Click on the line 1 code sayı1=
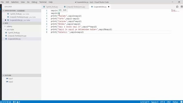The width and height of the screenshot is (183, 103). click(x=54, y=11)
